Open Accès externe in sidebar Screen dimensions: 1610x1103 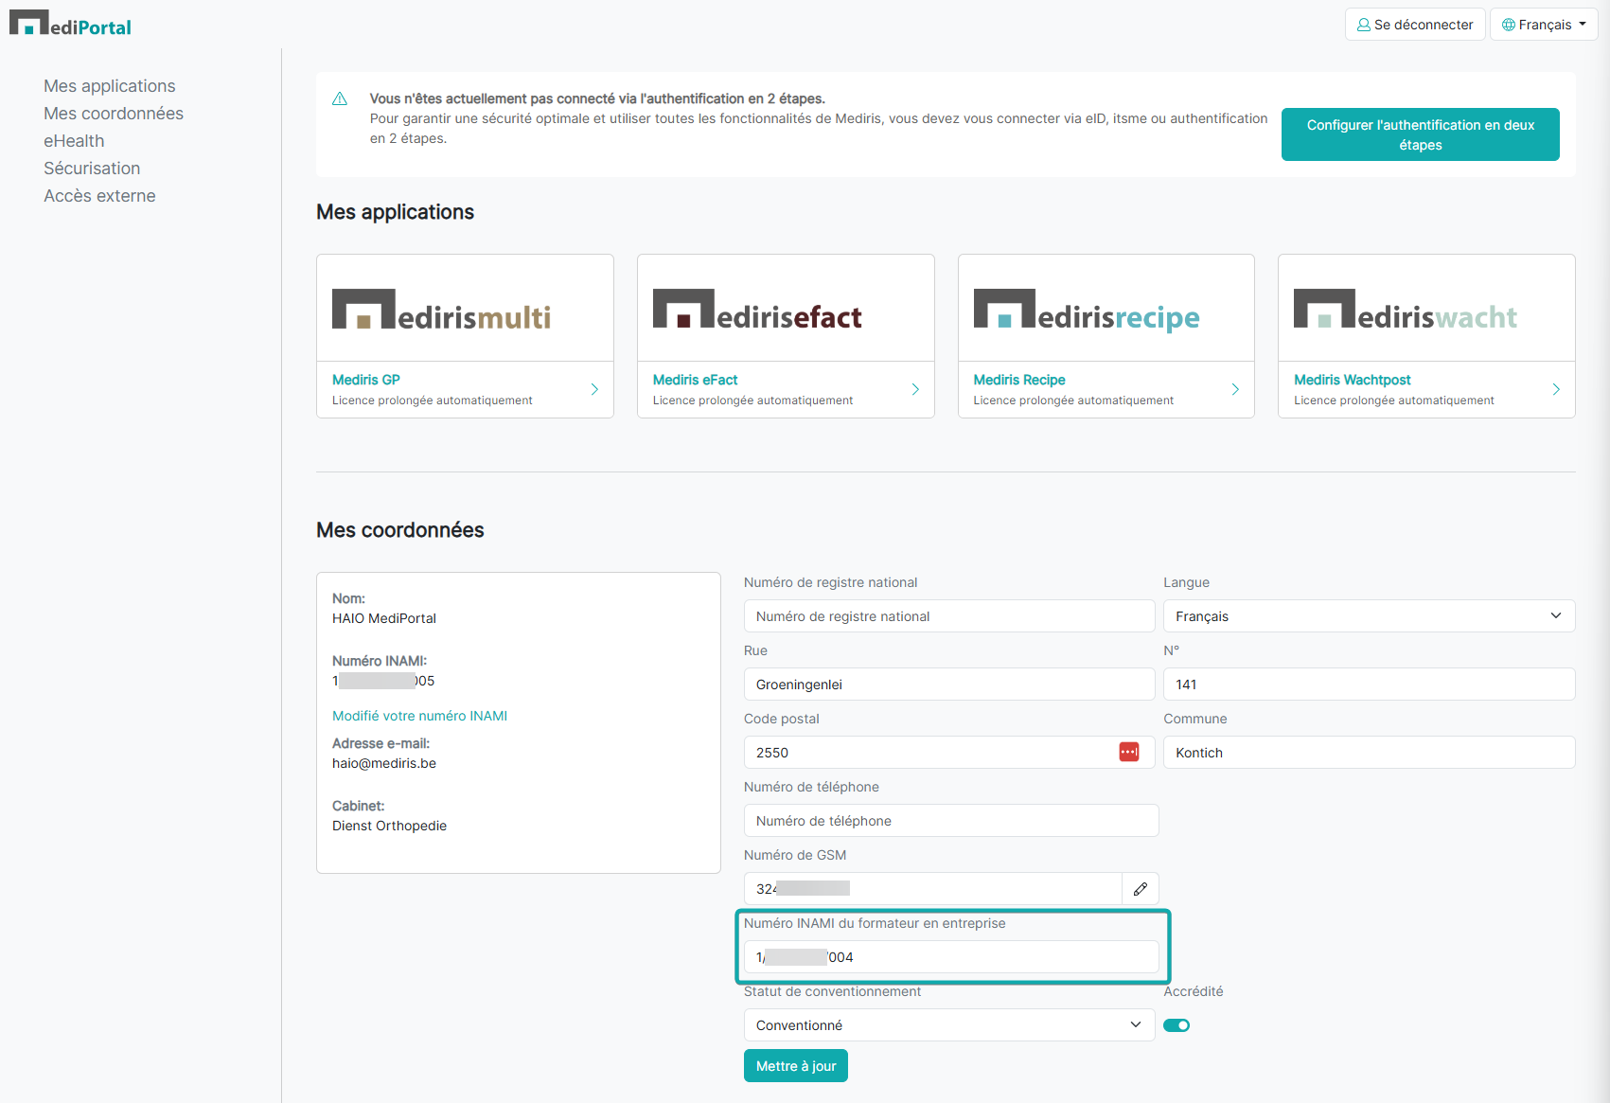(x=99, y=196)
